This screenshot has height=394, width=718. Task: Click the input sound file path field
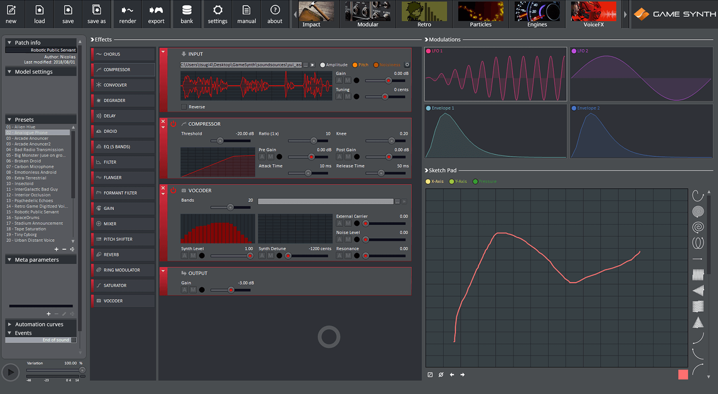pos(241,65)
